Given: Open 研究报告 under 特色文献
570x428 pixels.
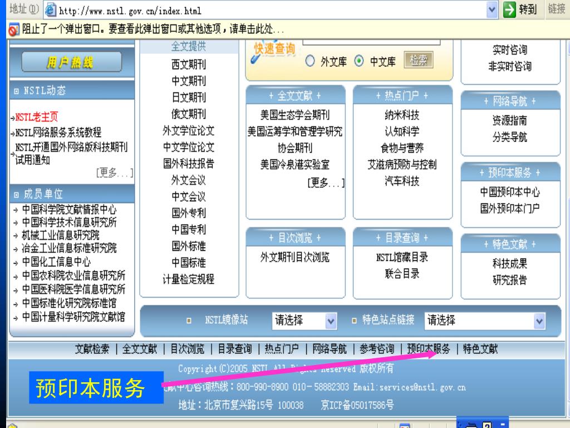Looking at the screenshot, I should (510, 280).
